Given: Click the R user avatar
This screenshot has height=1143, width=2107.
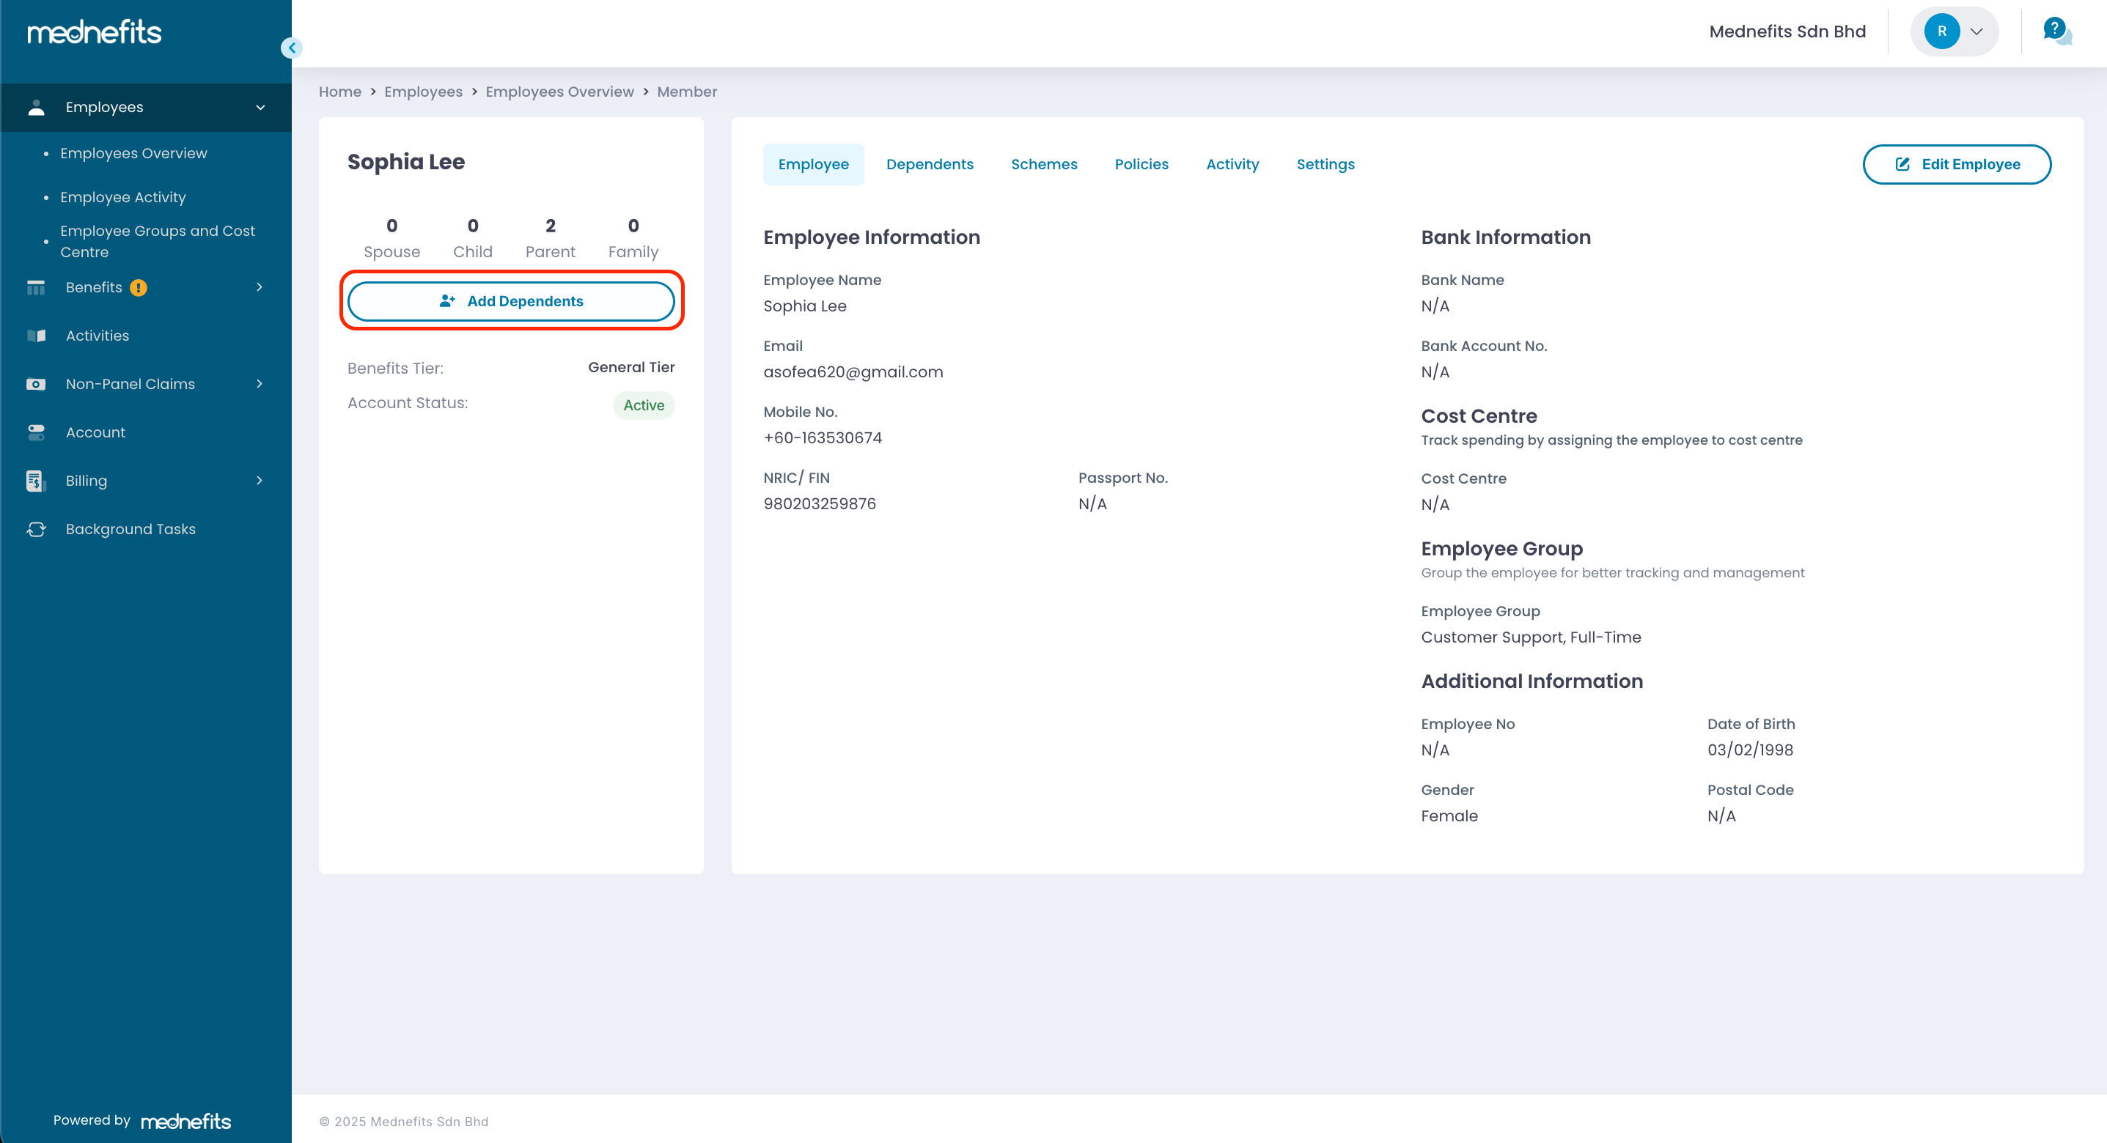Looking at the screenshot, I should click(x=1941, y=32).
